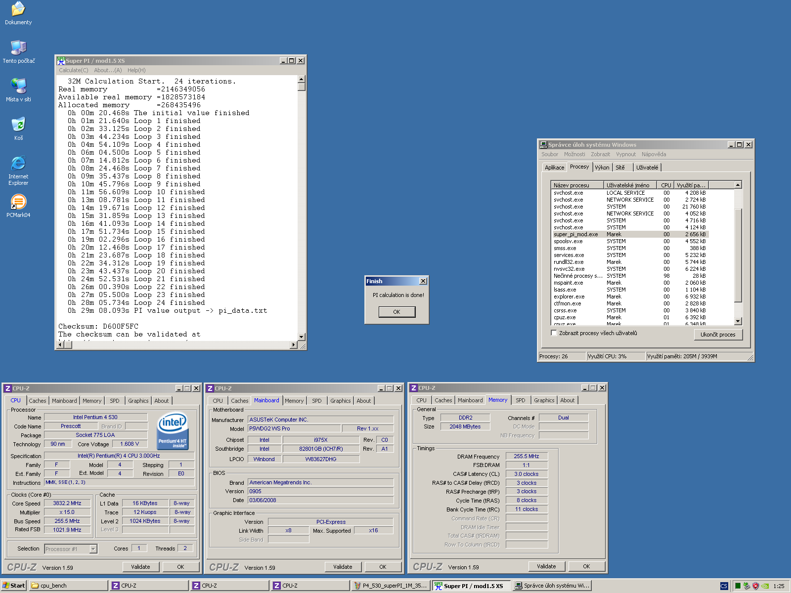
Task: Open the Calculate(C) menu in Super PI
Action: (x=74, y=70)
